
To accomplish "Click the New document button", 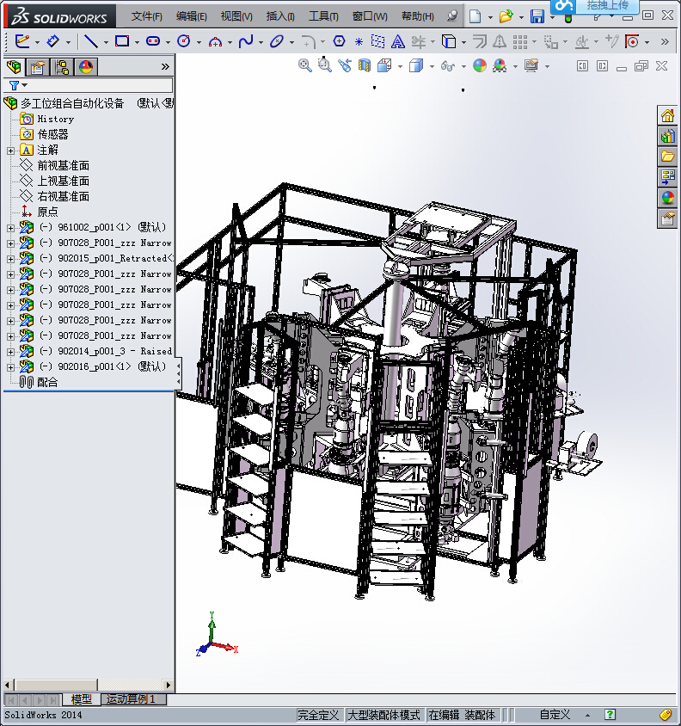I will click(x=475, y=16).
